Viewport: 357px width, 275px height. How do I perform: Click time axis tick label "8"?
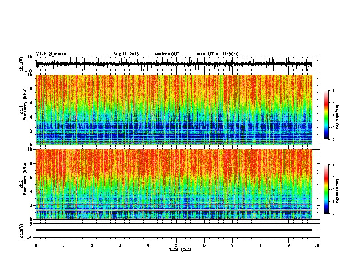(261, 245)
